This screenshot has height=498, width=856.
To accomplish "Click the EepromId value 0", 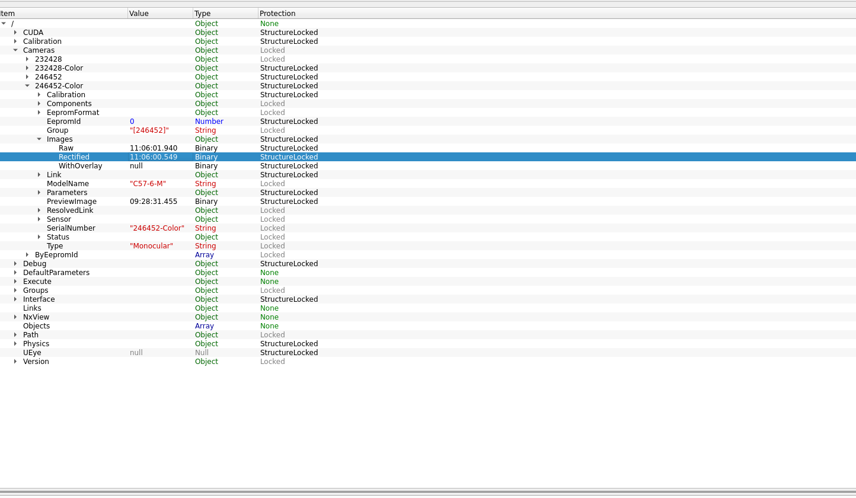I will tap(132, 122).
